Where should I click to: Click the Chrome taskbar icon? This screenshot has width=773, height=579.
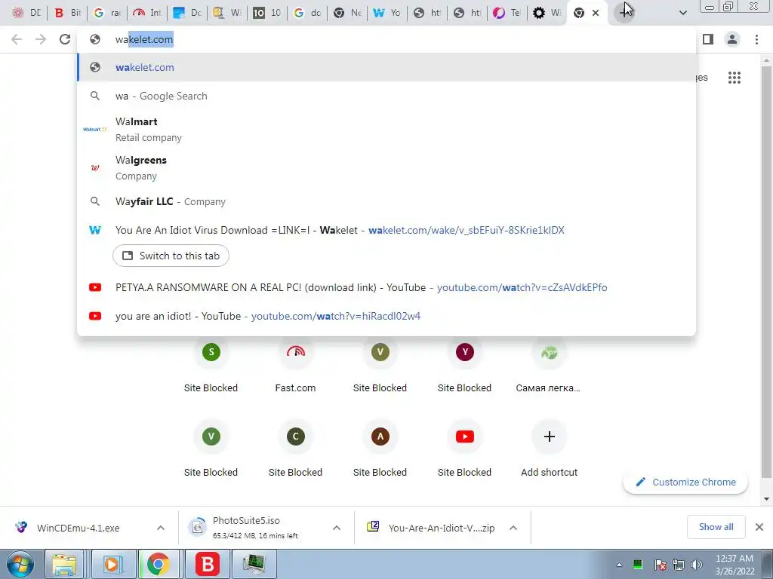[x=158, y=564]
